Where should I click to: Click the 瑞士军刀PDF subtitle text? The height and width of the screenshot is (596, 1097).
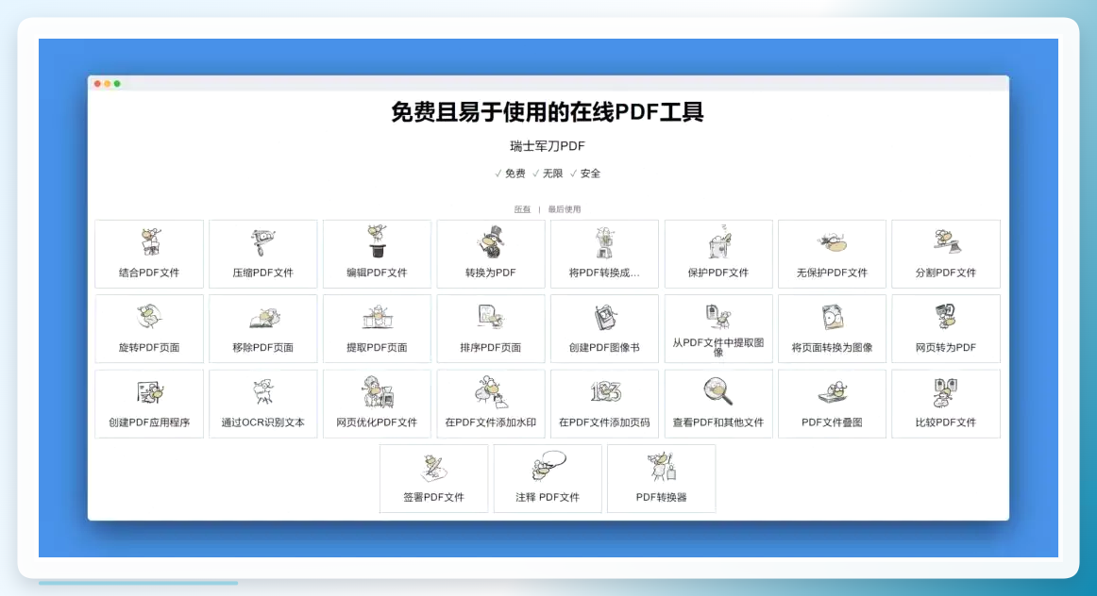pyautogui.click(x=548, y=146)
